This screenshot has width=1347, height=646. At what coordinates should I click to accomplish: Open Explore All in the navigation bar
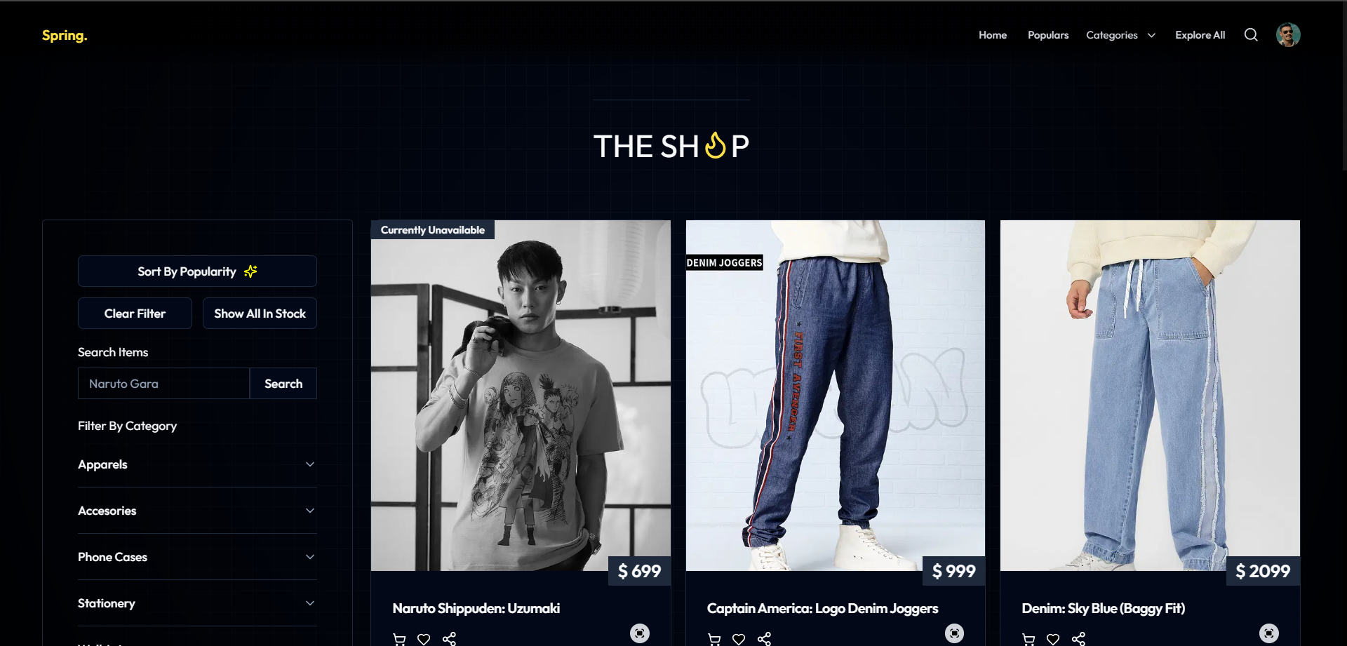pyautogui.click(x=1200, y=35)
